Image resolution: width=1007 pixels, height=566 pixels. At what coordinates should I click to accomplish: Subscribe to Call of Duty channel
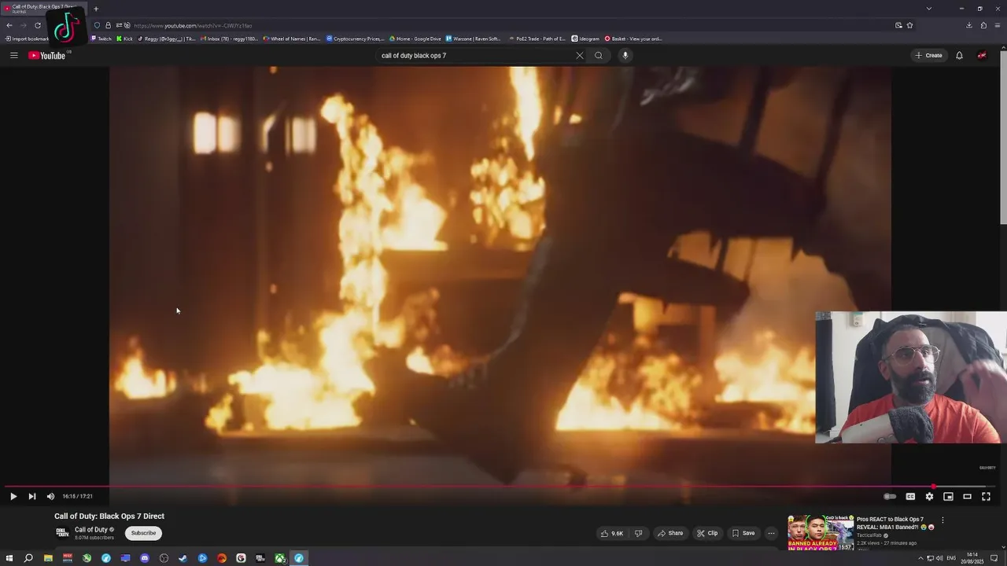[x=143, y=533]
